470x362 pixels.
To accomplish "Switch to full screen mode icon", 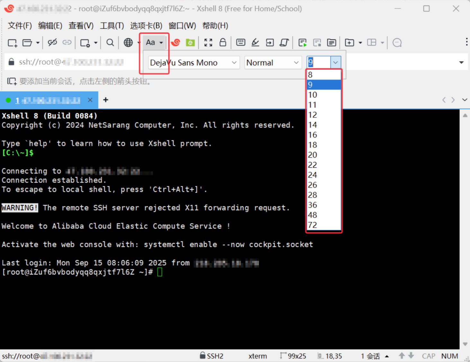I will (x=208, y=42).
